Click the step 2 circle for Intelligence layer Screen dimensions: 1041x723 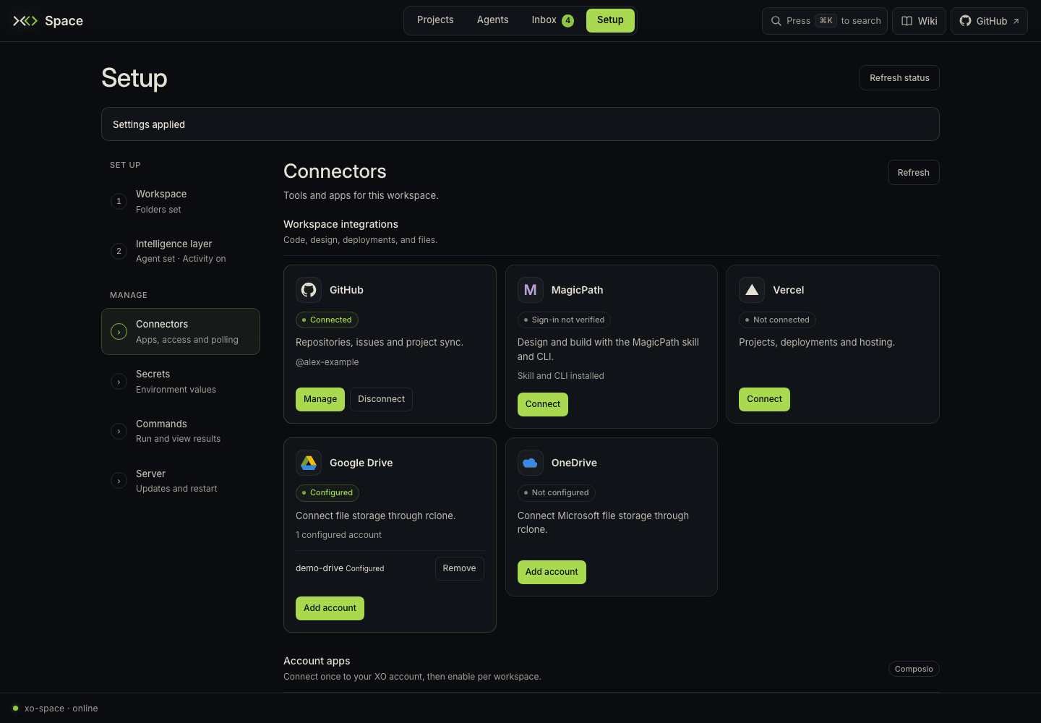click(x=119, y=251)
